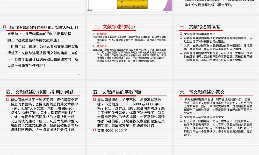Image resolution: width=259 pixels, height=155 pixels.
Task: Select the slide '五、文献综述的字数问题'
Action: click(129, 113)
